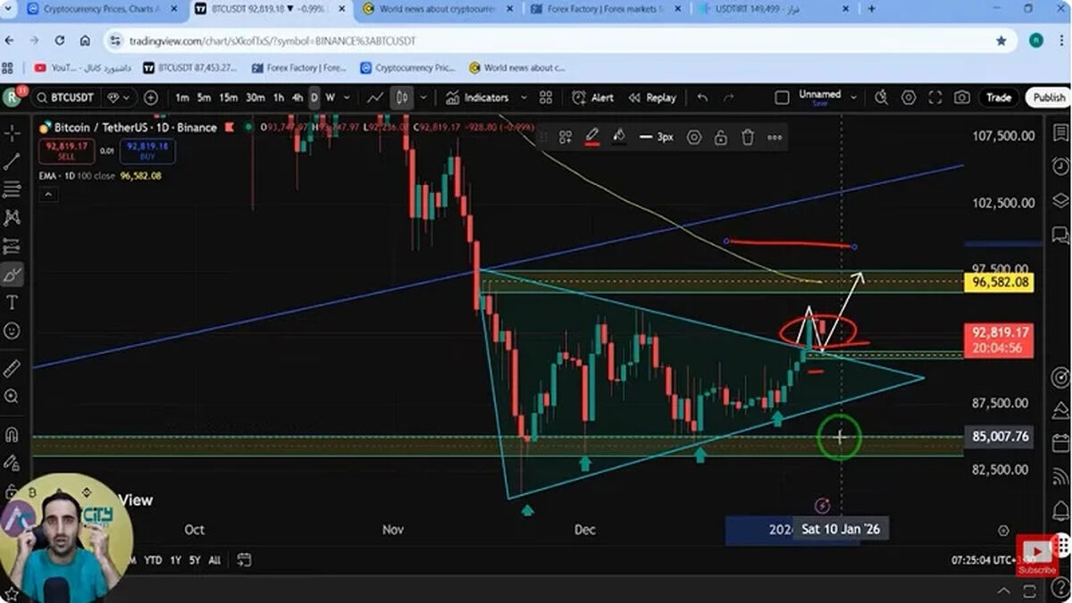1072x603 pixels.
Task: Open the BTCUSDT symbol search field
Action: pos(65,97)
